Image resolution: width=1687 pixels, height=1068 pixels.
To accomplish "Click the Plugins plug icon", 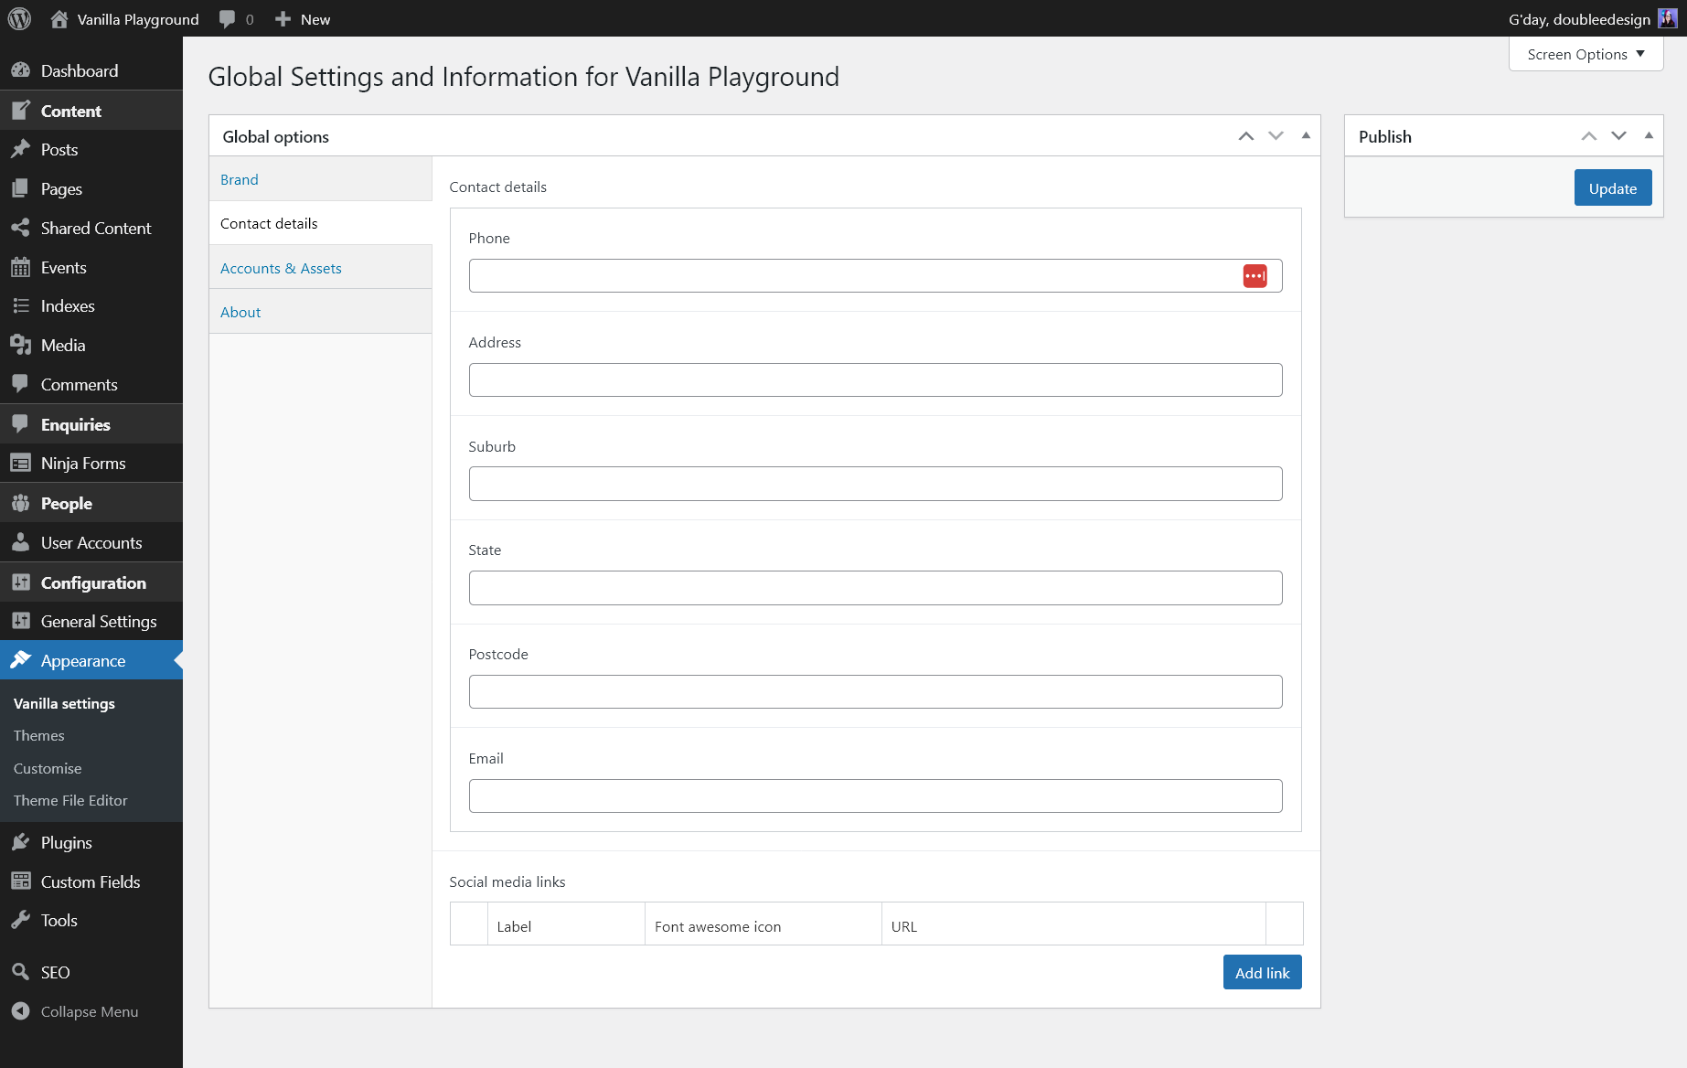I will (20, 842).
